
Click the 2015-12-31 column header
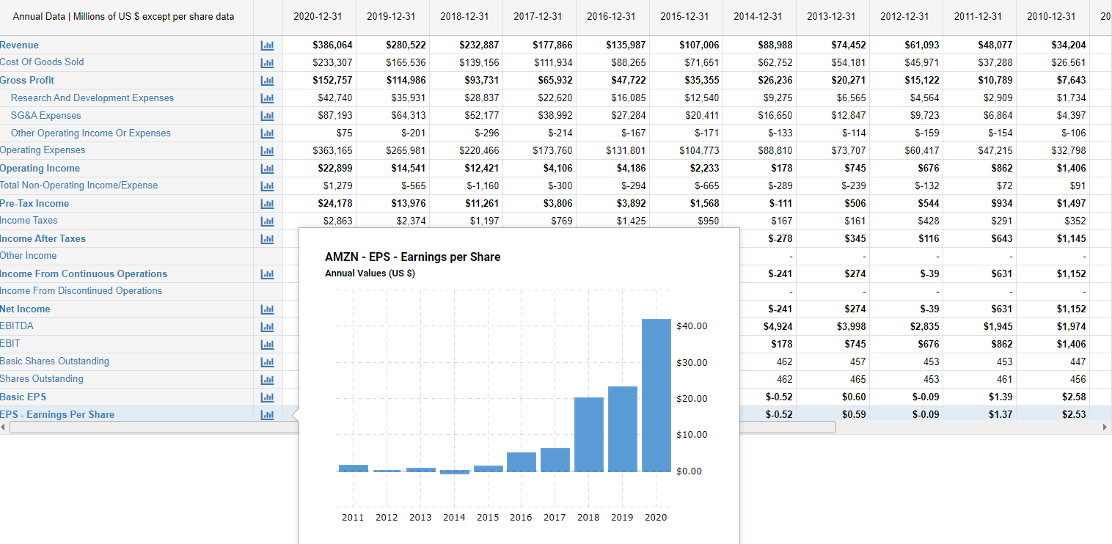[x=684, y=16]
